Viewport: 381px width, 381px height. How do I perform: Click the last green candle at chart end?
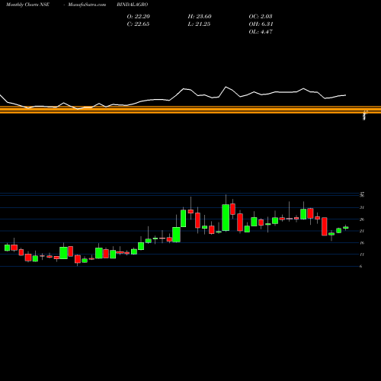(346, 228)
